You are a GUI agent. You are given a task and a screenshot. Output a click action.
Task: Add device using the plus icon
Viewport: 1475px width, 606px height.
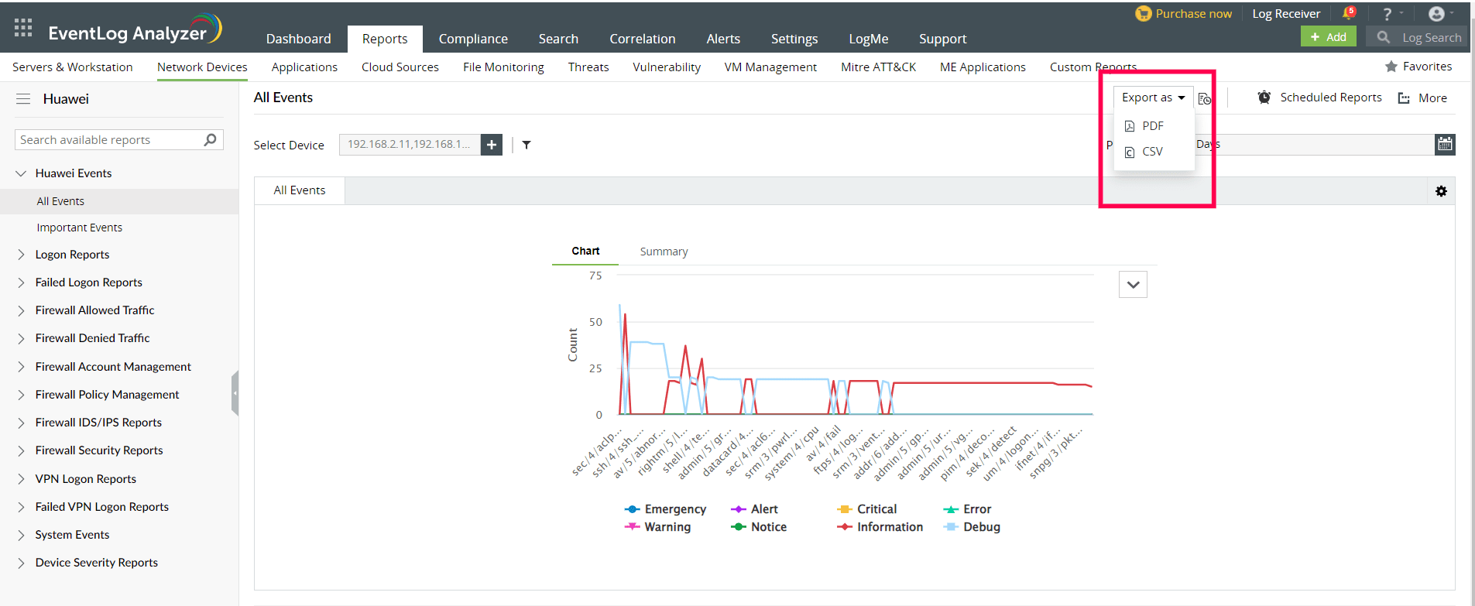(x=492, y=145)
